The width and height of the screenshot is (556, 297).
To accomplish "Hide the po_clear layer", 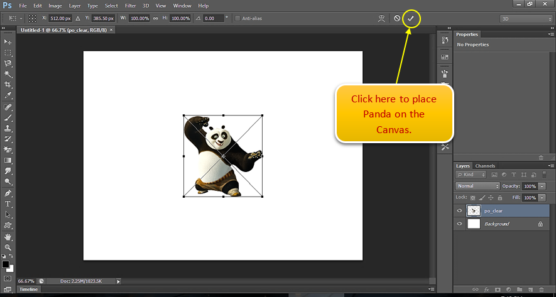I will [x=459, y=210].
